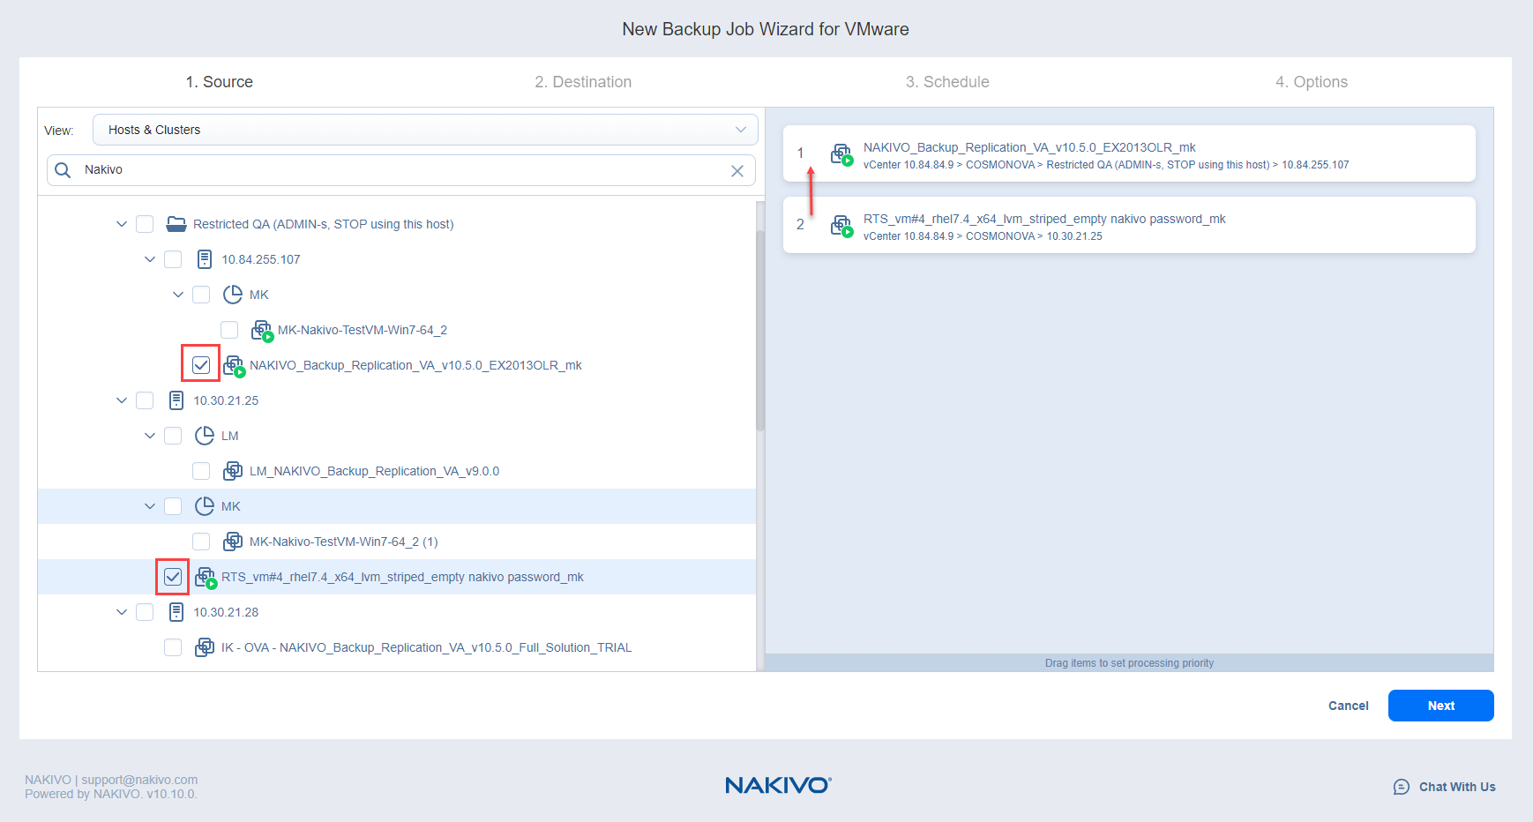Click the LM resource pool icon
Viewport: 1533px width, 822px height.
[205, 436]
